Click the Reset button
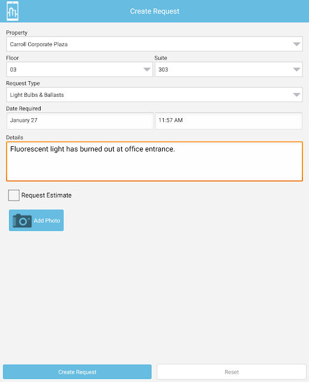 click(231, 372)
